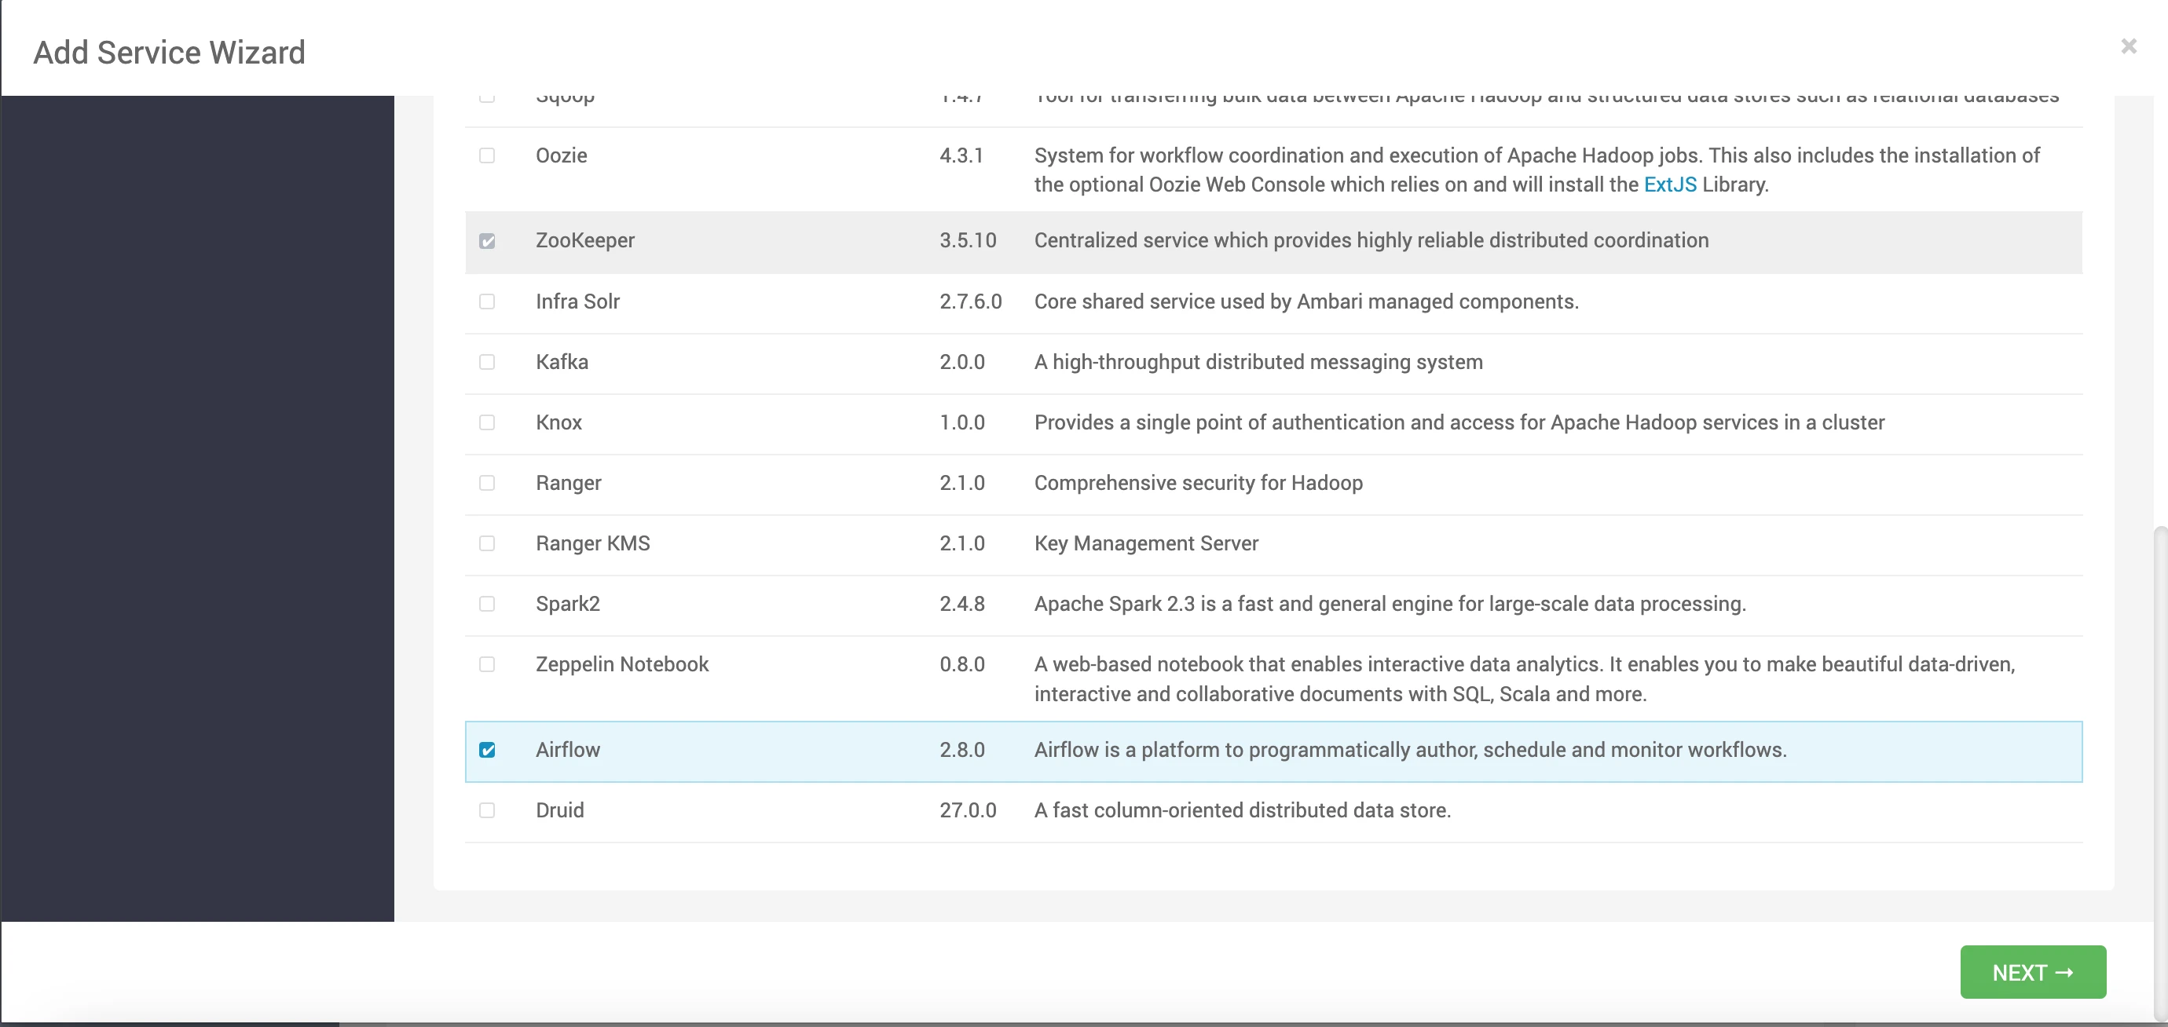This screenshot has height=1027, width=2168.
Task: Click the Kafka messaging system description
Action: pos(1258,362)
